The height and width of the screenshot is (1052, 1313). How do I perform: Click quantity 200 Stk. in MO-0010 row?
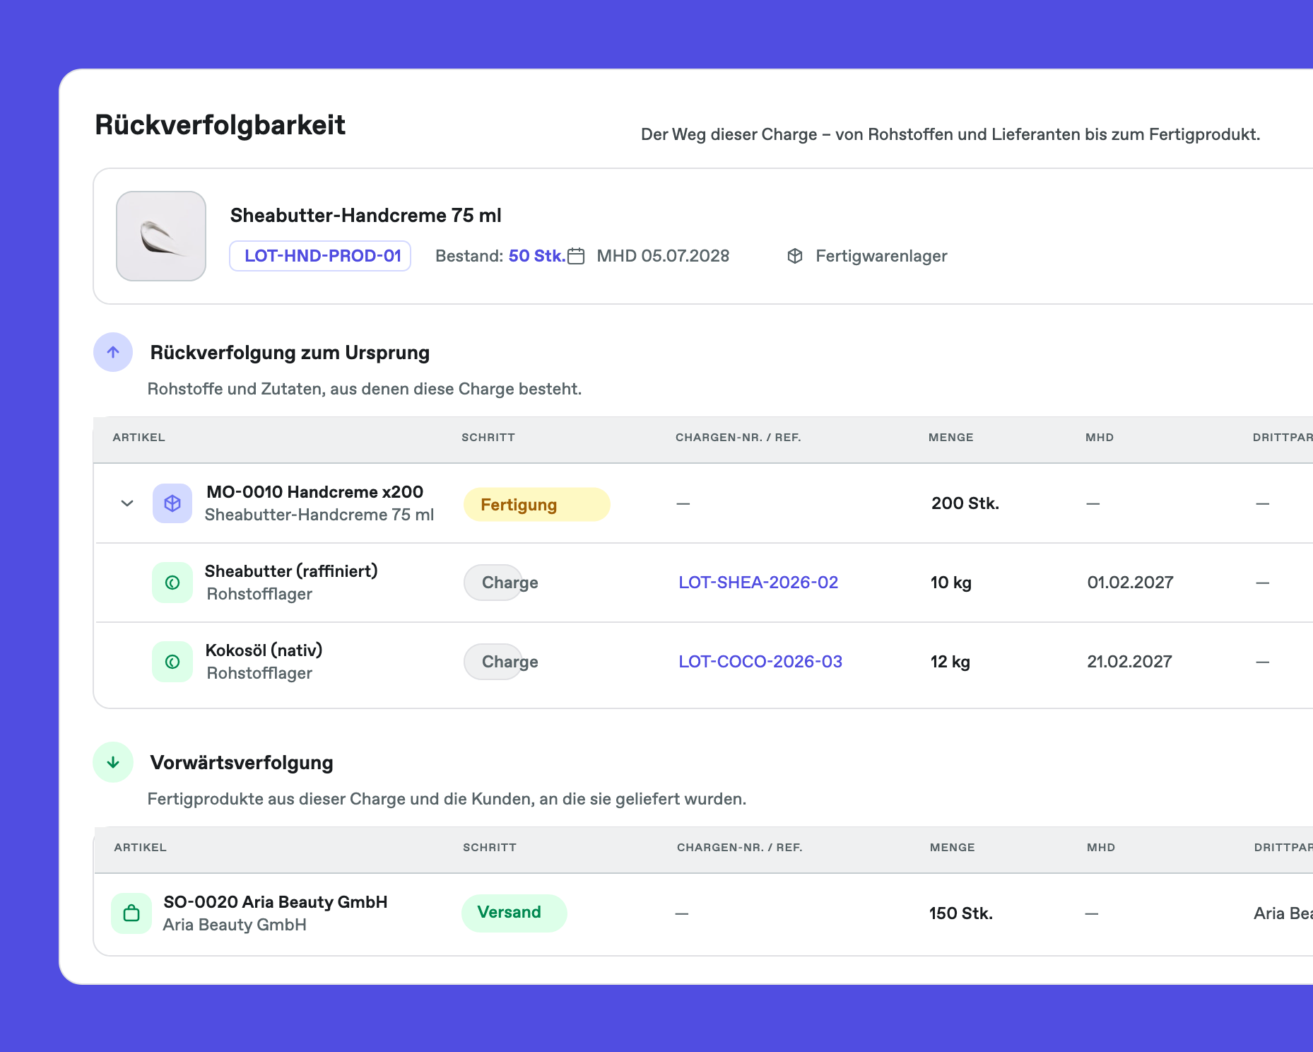click(x=965, y=503)
